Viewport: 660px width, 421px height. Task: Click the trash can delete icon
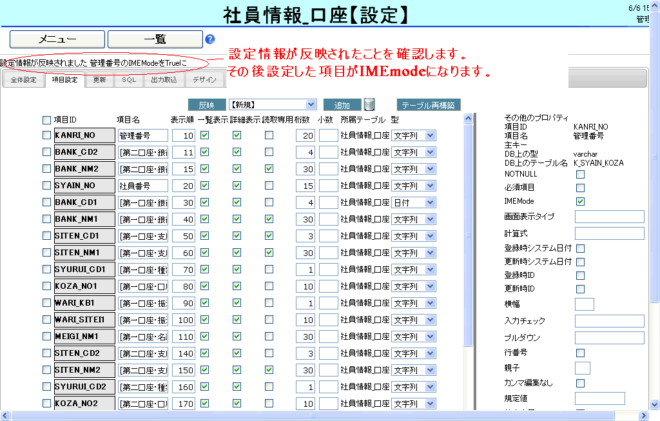tap(369, 104)
